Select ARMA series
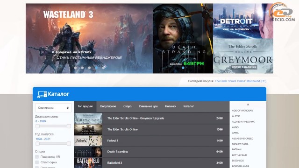Viewport: 299px width, 168px height. pyautogui.click(x=235, y=133)
